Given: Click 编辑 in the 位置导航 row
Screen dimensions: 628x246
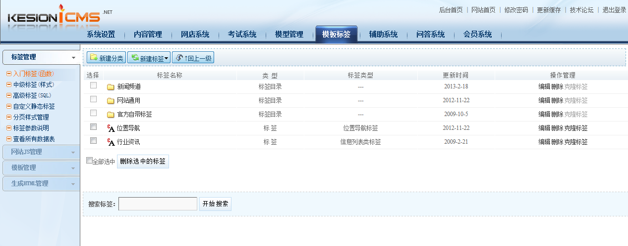Looking at the screenshot, I should 544,128.
